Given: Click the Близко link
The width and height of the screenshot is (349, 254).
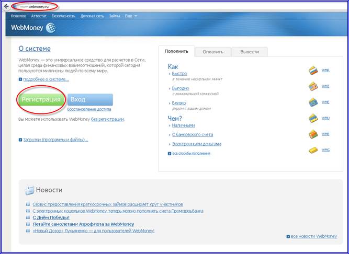Looking at the screenshot, I should click(179, 103).
